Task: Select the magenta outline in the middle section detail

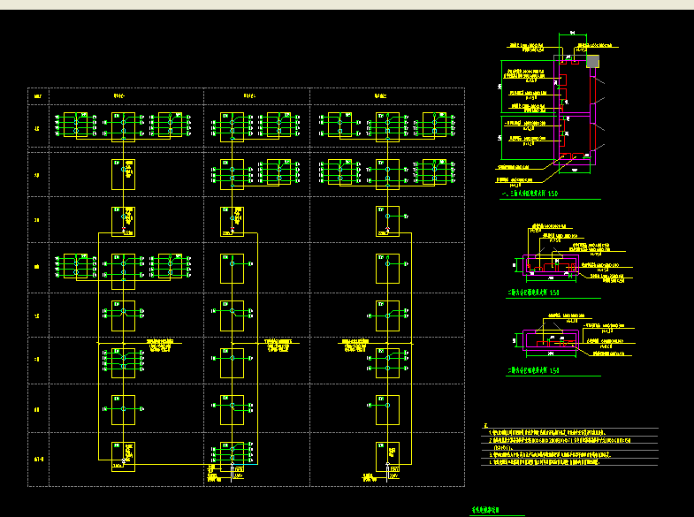Action: [x=548, y=263]
